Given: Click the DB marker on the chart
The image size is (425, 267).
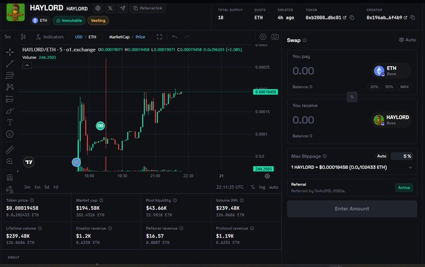Looking at the screenshot, I should pyautogui.click(x=100, y=126).
